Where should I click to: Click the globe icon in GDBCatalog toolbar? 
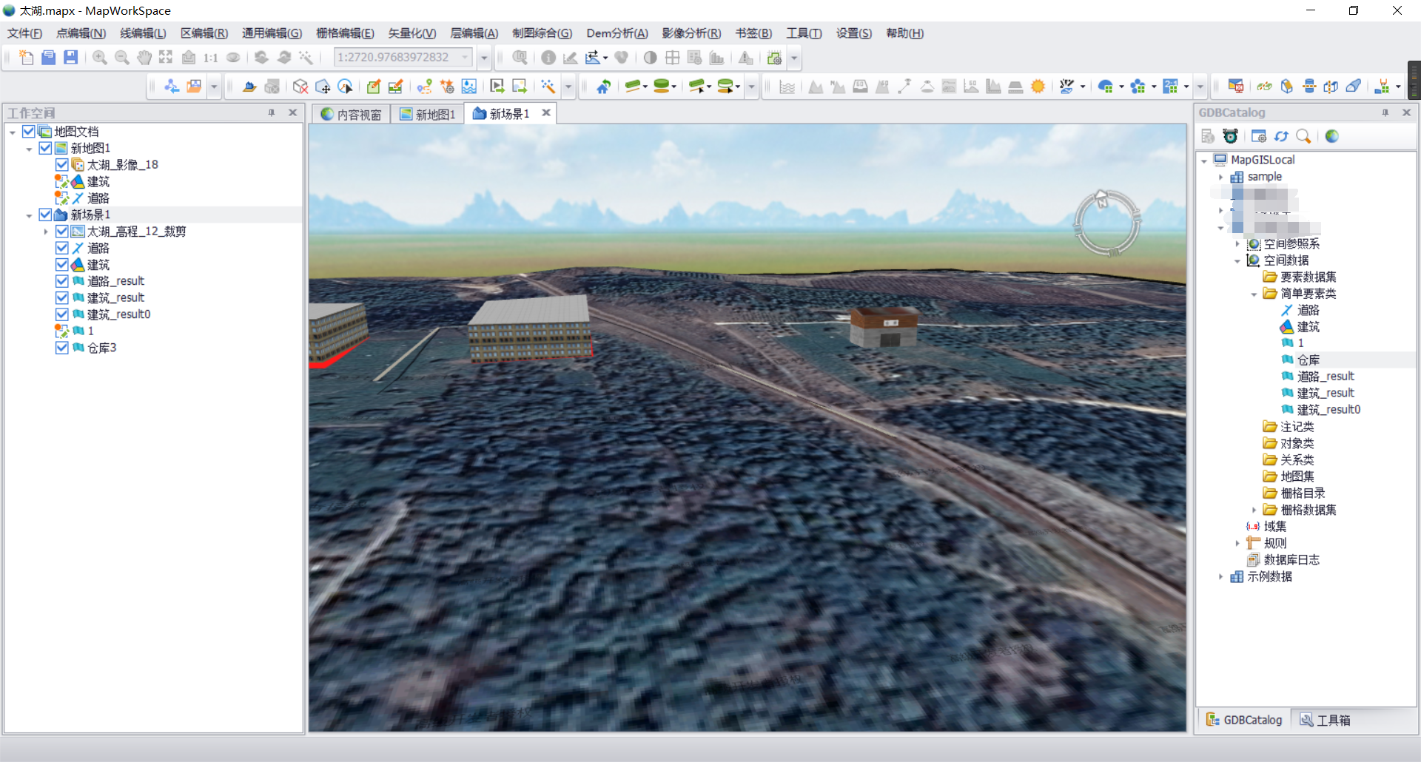pyautogui.click(x=1332, y=136)
